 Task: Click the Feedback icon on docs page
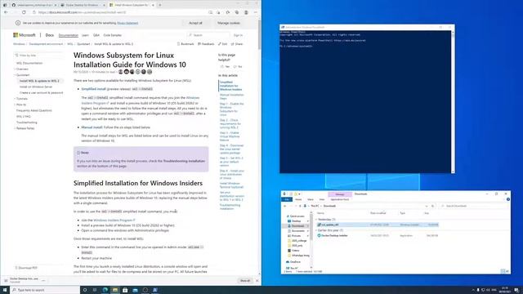(x=199, y=44)
